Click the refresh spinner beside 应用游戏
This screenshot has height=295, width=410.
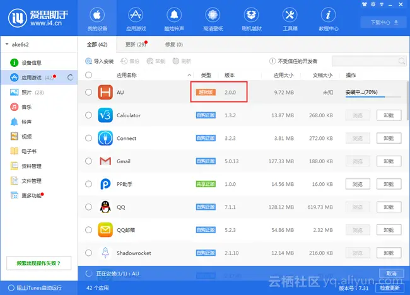pyautogui.click(x=71, y=78)
